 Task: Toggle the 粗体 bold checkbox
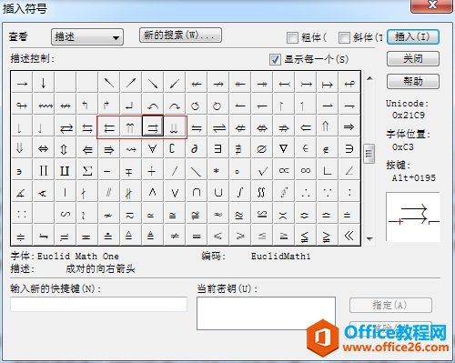(x=292, y=37)
